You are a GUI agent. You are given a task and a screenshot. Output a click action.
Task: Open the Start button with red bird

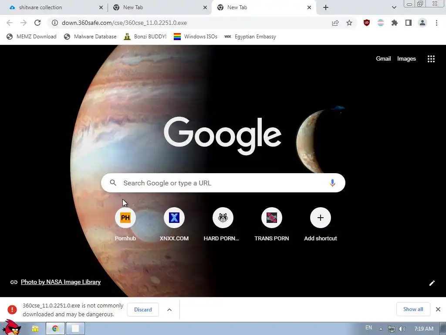[11, 328]
